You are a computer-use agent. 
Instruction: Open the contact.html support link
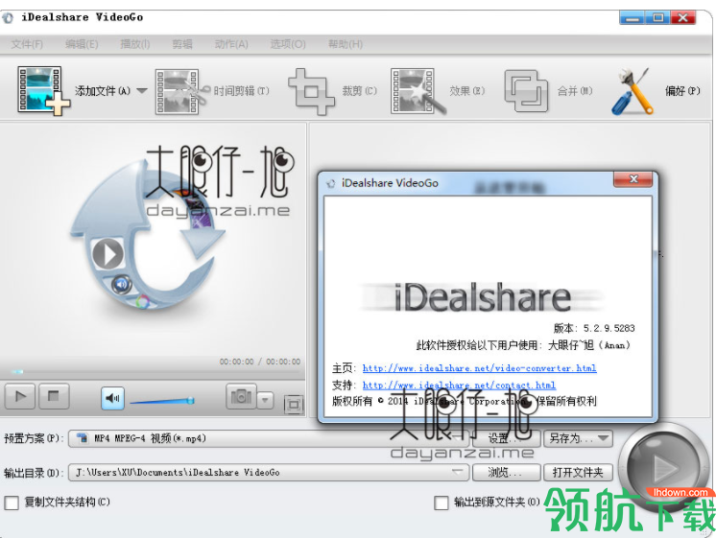point(459,386)
